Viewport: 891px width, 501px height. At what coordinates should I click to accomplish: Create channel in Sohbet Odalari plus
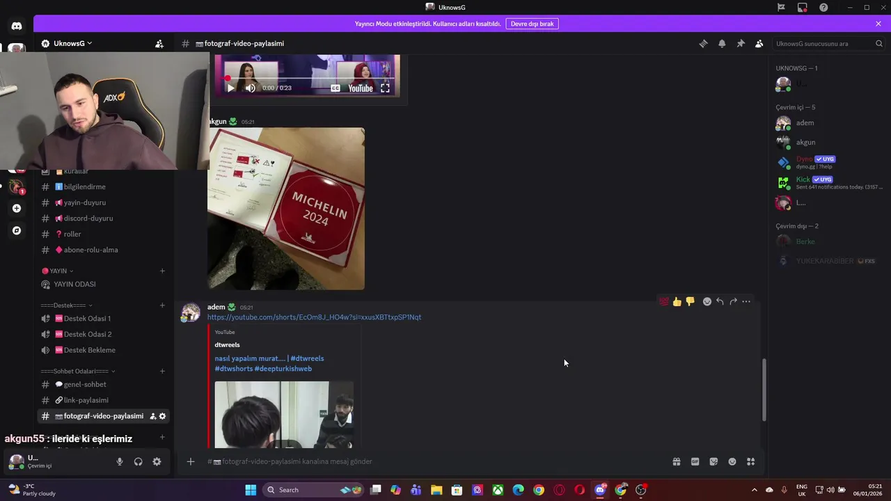pyautogui.click(x=162, y=371)
